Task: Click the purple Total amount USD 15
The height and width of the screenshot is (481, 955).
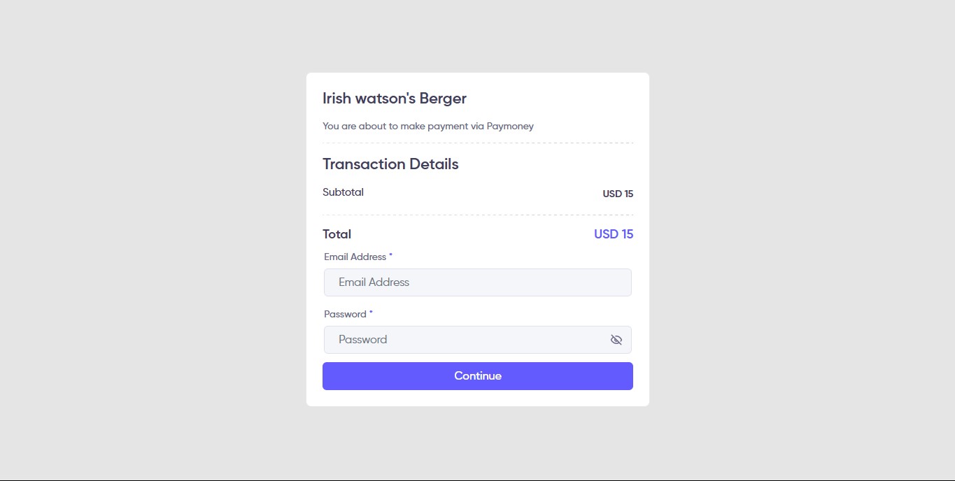Action: [x=613, y=234]
